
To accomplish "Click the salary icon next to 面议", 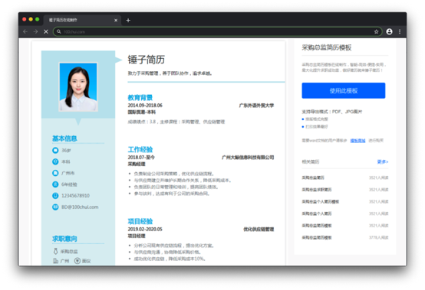I will 77,261.
